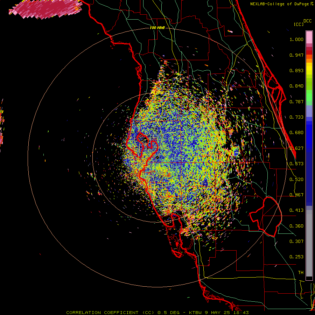Click the 0.253 legend value
315x315 pixels.
click(296, 257)
